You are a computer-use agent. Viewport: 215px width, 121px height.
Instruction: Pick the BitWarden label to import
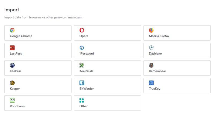[x=87, y=89]
